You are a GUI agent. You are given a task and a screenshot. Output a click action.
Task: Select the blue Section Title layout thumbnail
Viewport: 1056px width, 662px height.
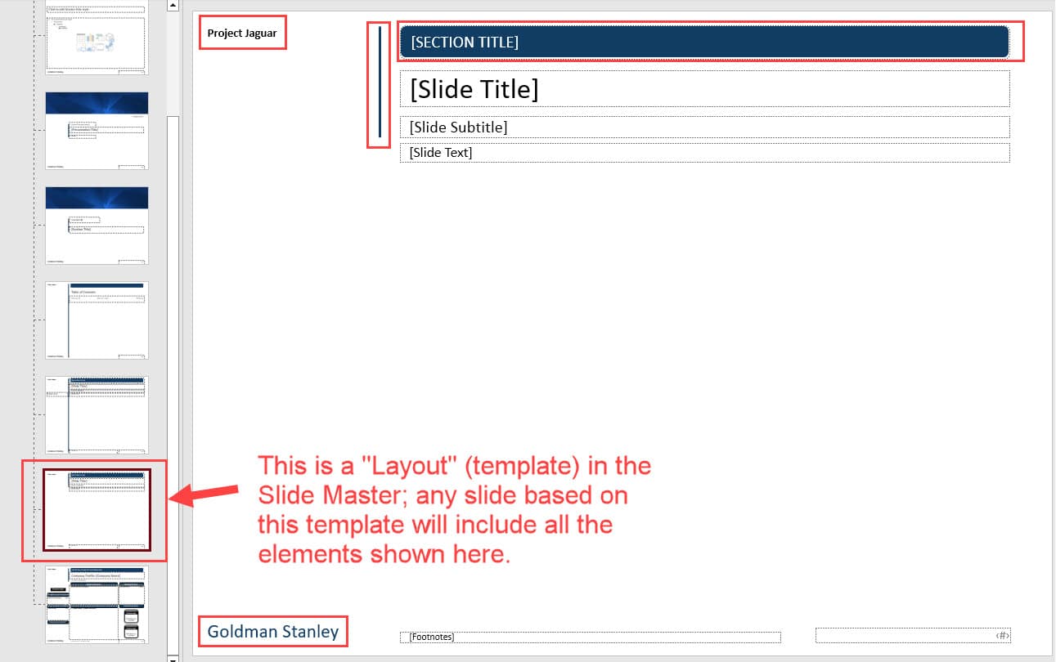click(96, 225)
